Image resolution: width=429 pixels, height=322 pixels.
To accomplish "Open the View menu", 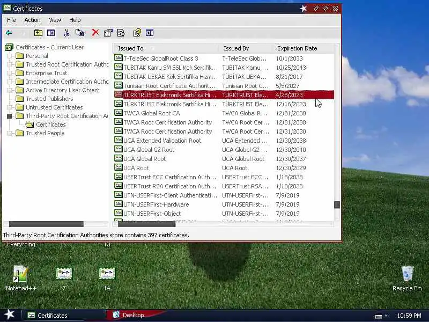I will (55, 20).
